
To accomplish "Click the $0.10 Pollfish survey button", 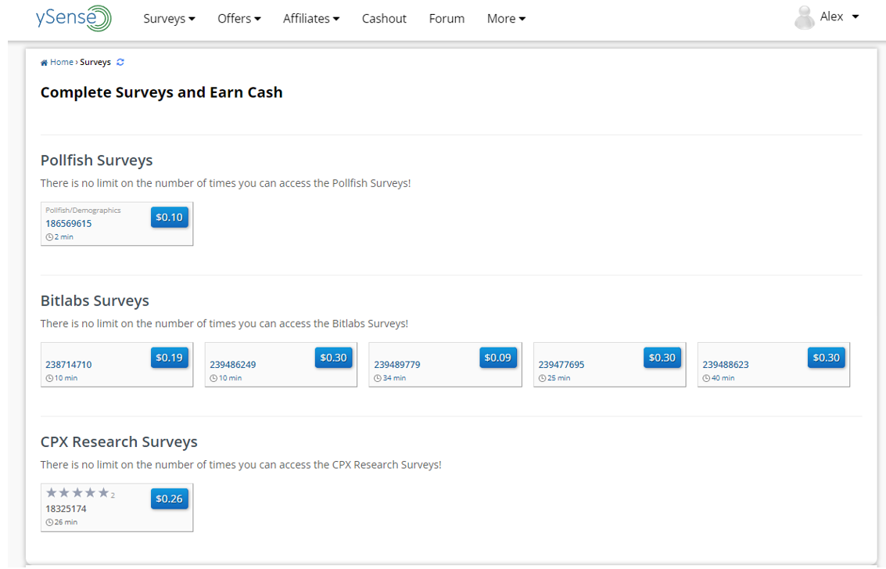I will click(170, 218).
